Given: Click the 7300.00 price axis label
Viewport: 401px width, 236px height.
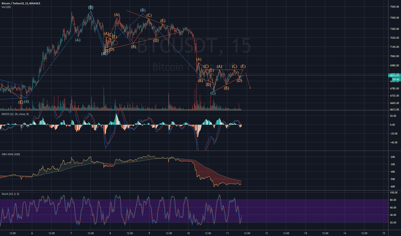Looking at the screenshot, I should (x=394, y=29).
